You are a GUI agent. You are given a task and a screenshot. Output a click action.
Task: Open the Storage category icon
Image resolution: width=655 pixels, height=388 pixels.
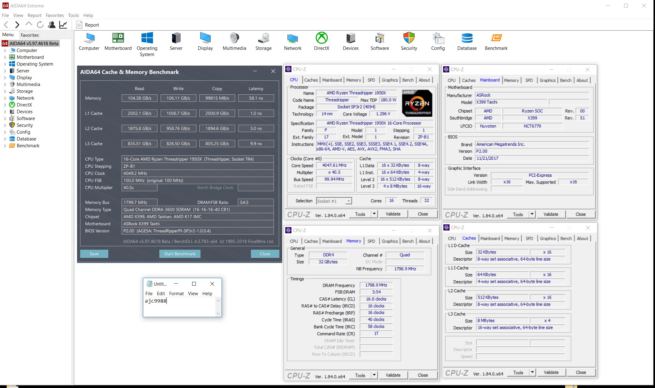tap(263, 41)
